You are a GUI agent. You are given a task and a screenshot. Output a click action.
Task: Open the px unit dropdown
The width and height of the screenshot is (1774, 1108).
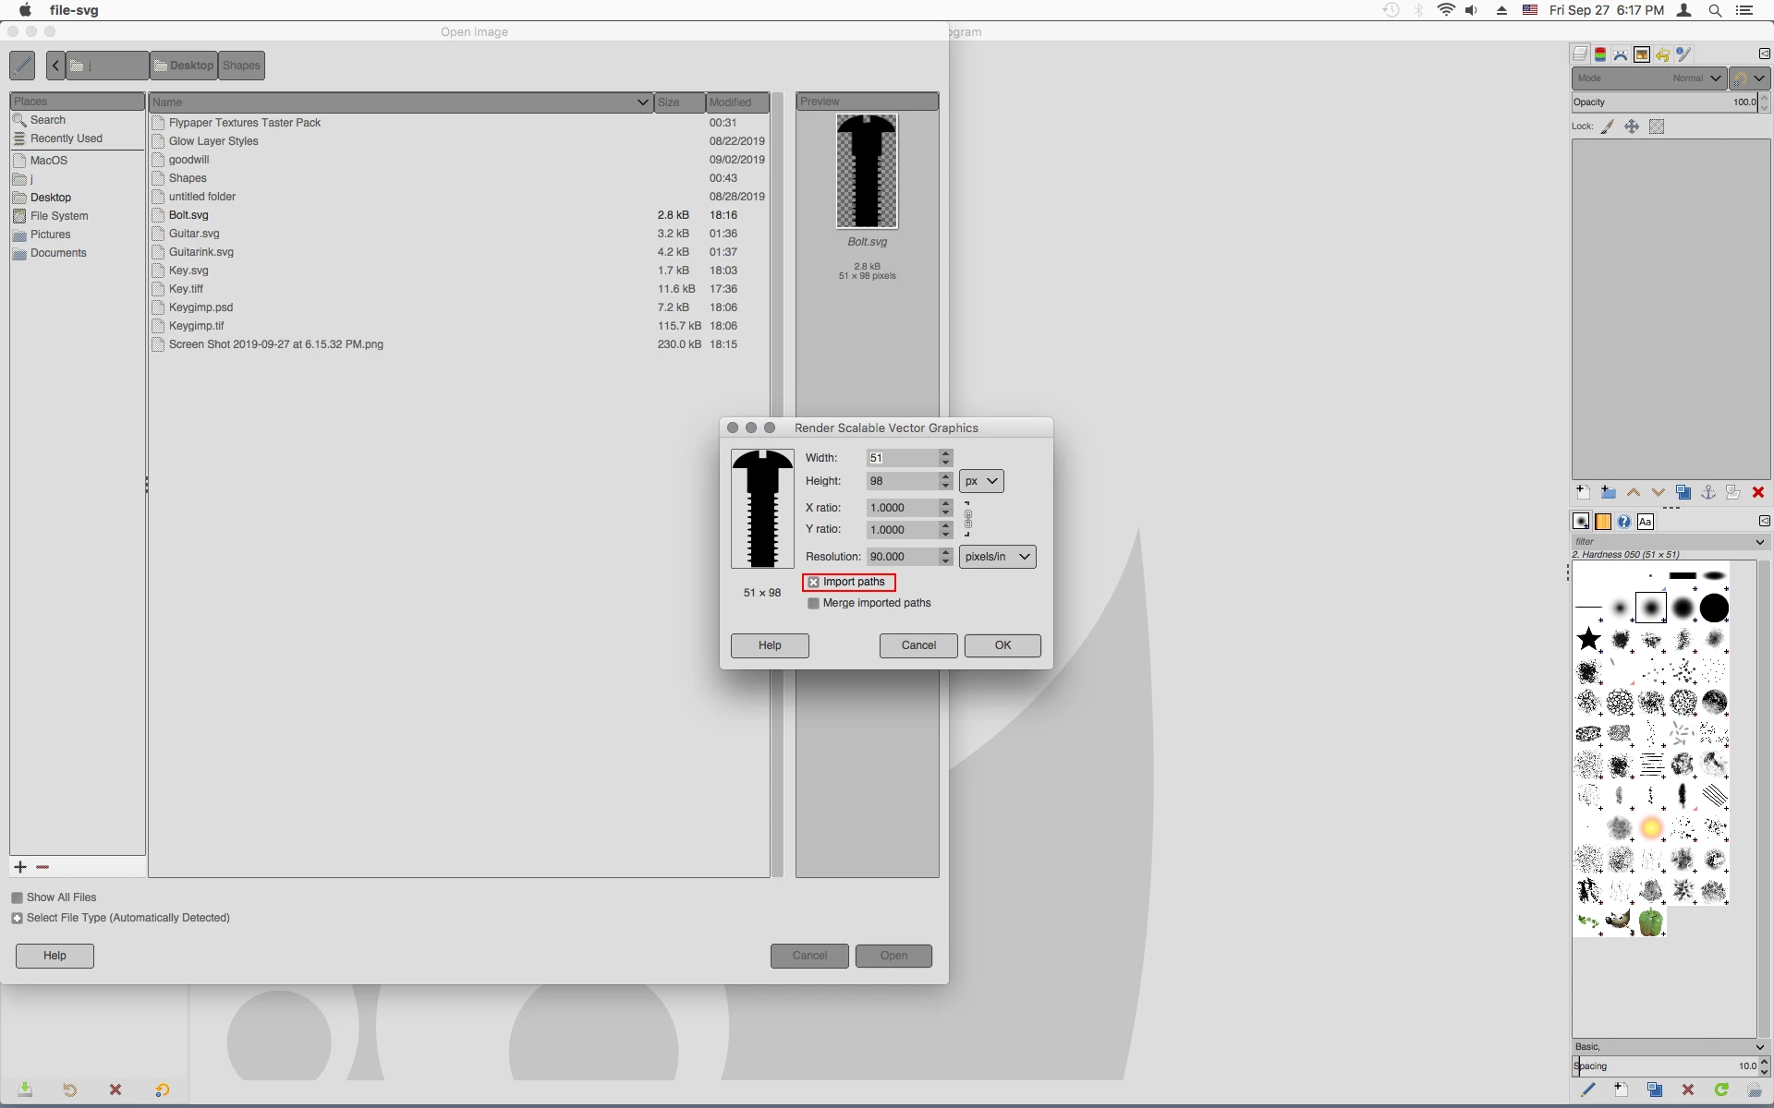click(x=981, y=481)
